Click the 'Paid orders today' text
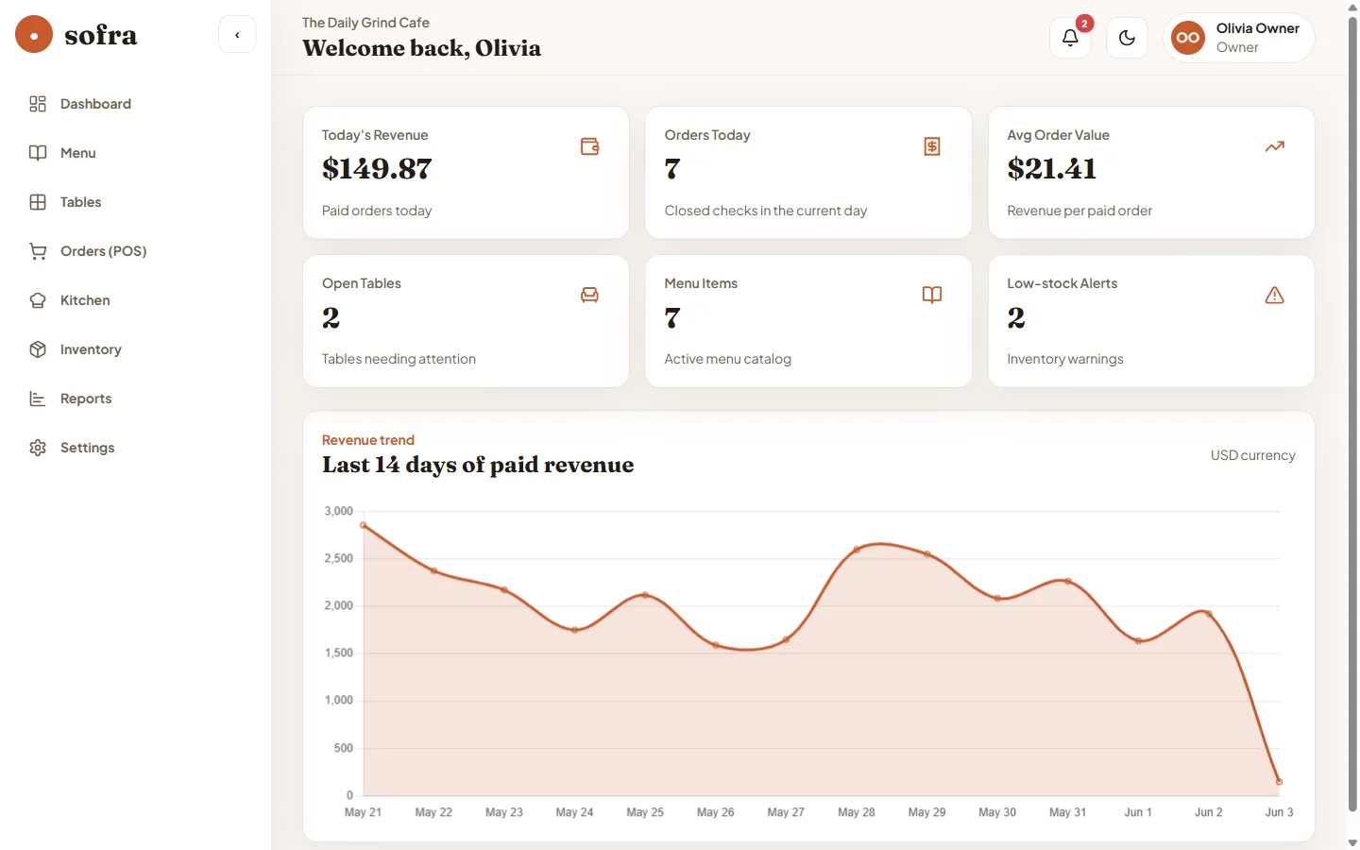This screenshot has width=1360, height=850. pos(377,211)
